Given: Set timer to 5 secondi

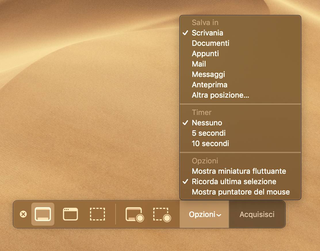Looking at the screenshot, I should 240,133.
